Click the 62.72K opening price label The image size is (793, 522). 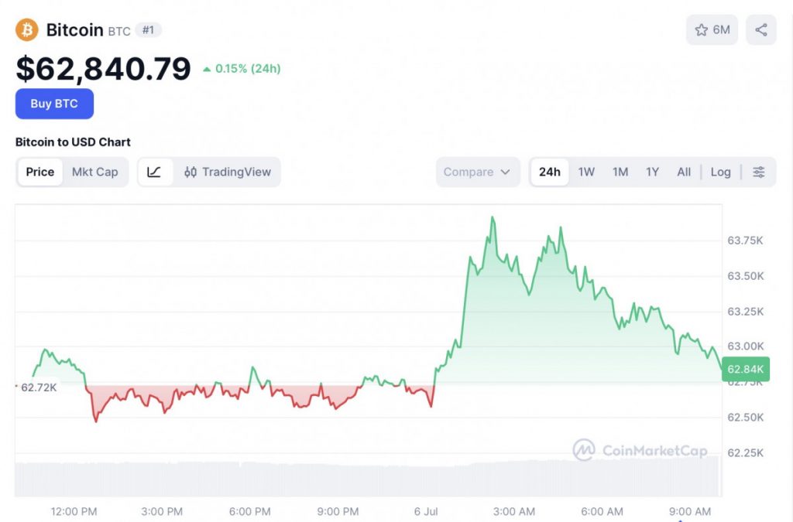coord(39,387)
